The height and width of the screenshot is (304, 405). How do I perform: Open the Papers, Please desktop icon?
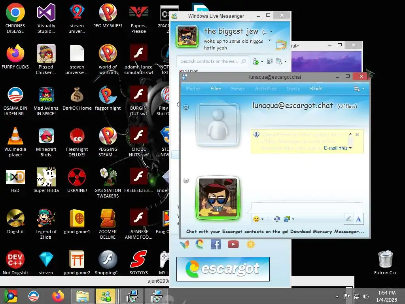pos(139,18)
